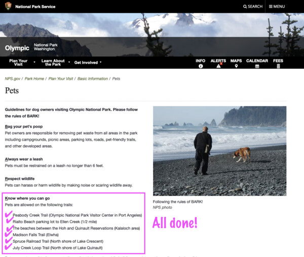Open the Search magnifier icon

coord(245,7)
